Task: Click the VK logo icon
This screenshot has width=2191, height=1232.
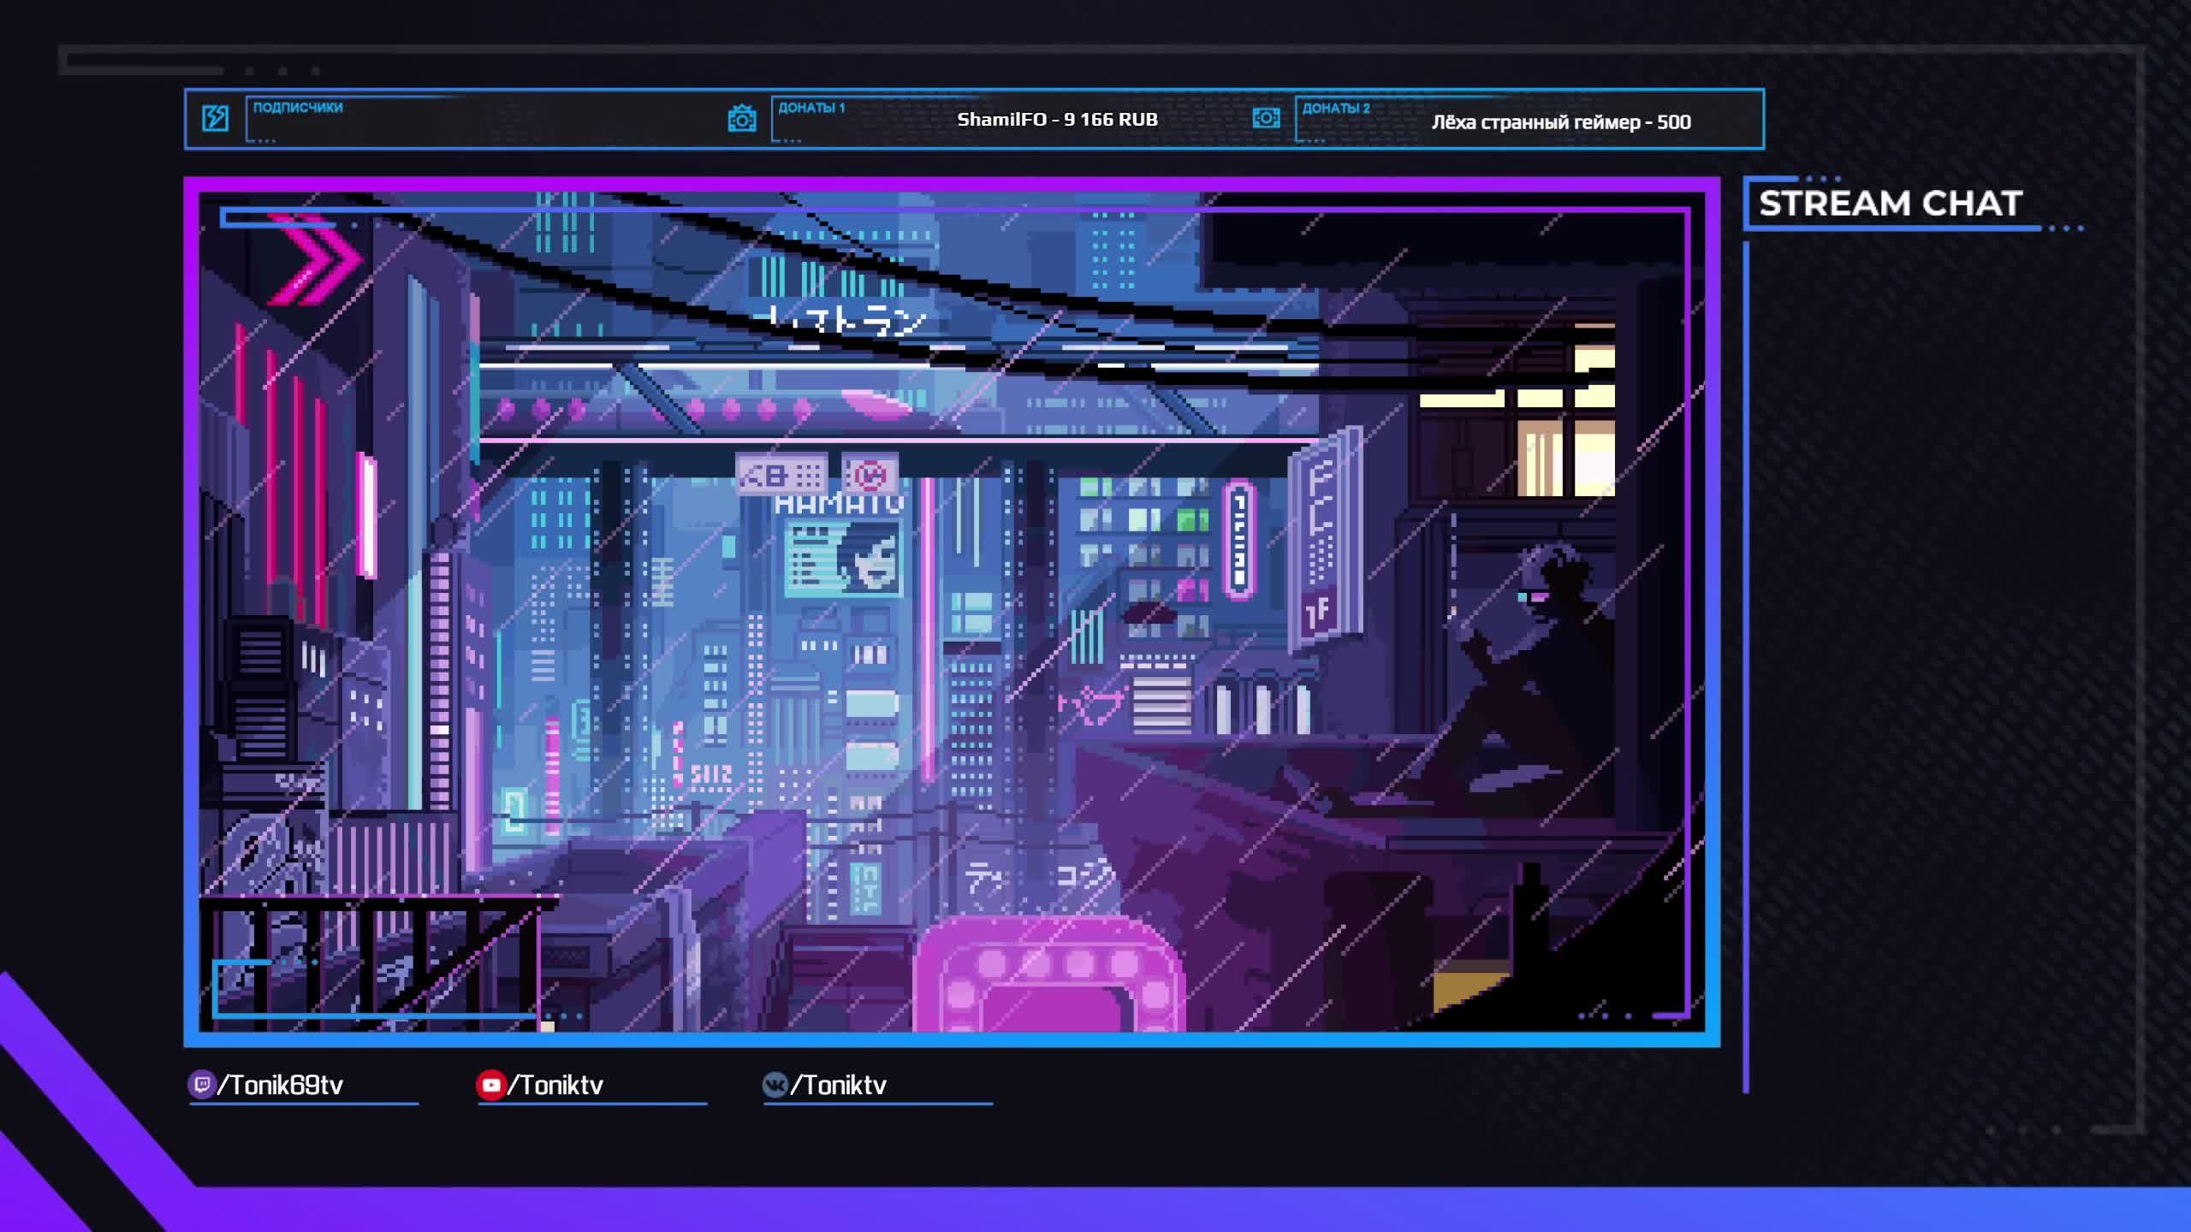Action: [x=775, y=1085]
